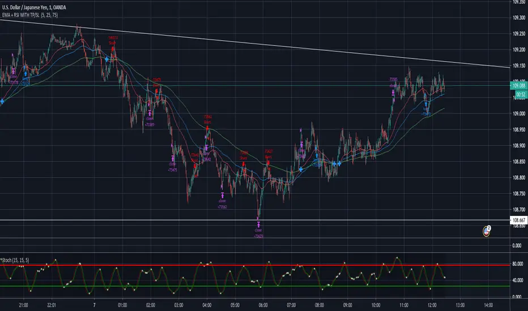Click the first red Short arrow near 01:00

click(113, 49)
